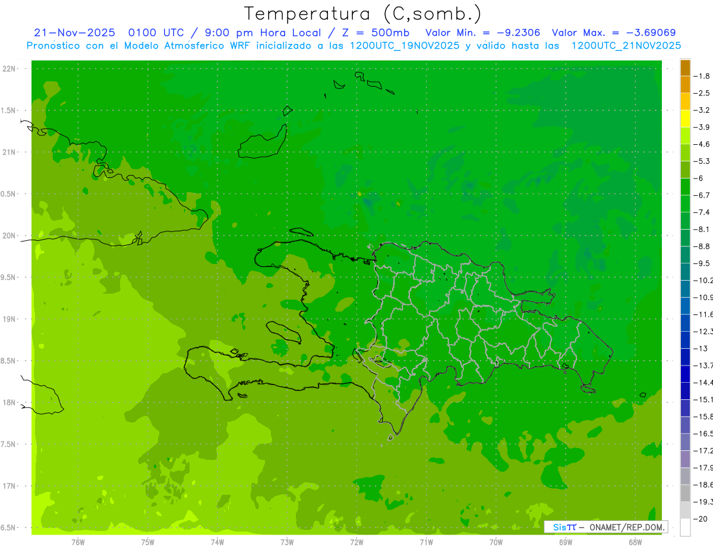
Task: Click the 'Temperatura (C,somb.)' chart title
Action: (x=362, y=14)
